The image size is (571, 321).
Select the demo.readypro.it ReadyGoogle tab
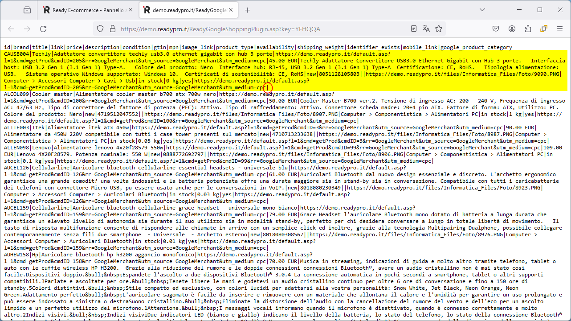pyautogui.click(x=188, y=10)
